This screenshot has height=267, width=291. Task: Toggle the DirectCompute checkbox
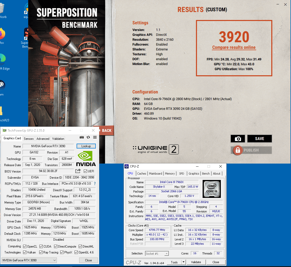(x=56, y=247)
